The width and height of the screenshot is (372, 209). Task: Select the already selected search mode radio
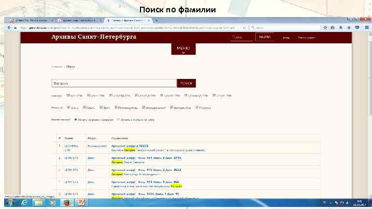click(x=75, y=120)
